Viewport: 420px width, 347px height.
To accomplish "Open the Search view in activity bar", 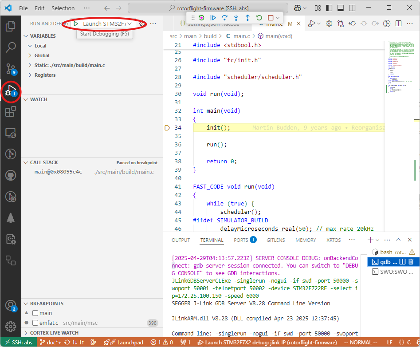I will click(x=11, y=47).
